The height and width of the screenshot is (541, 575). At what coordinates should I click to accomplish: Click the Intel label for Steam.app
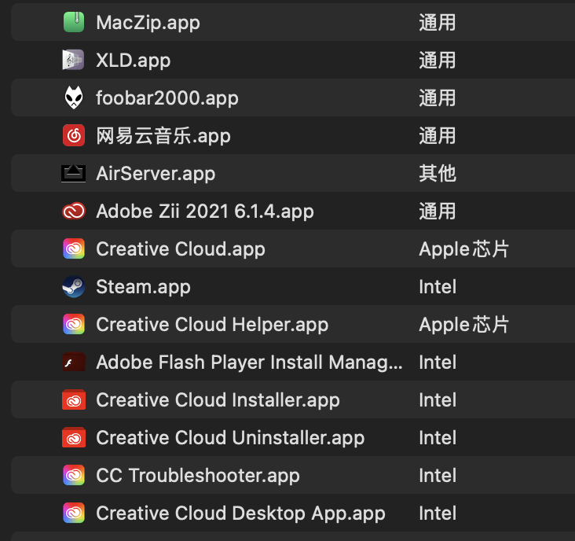[x=438, y=287]
